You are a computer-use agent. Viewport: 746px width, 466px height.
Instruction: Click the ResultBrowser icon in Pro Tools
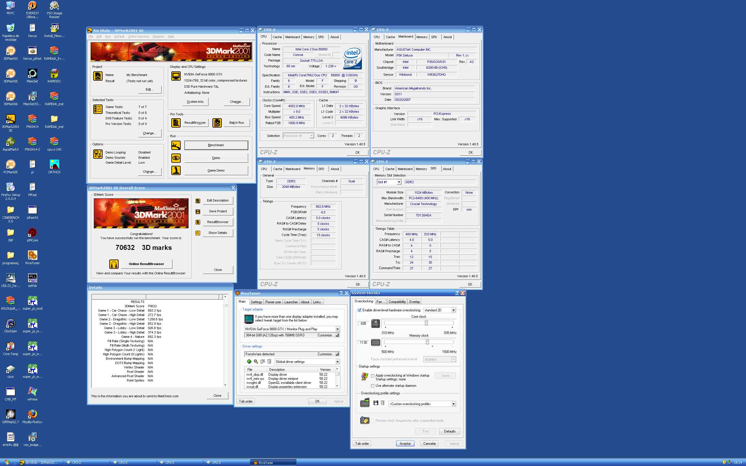[176, 123]
